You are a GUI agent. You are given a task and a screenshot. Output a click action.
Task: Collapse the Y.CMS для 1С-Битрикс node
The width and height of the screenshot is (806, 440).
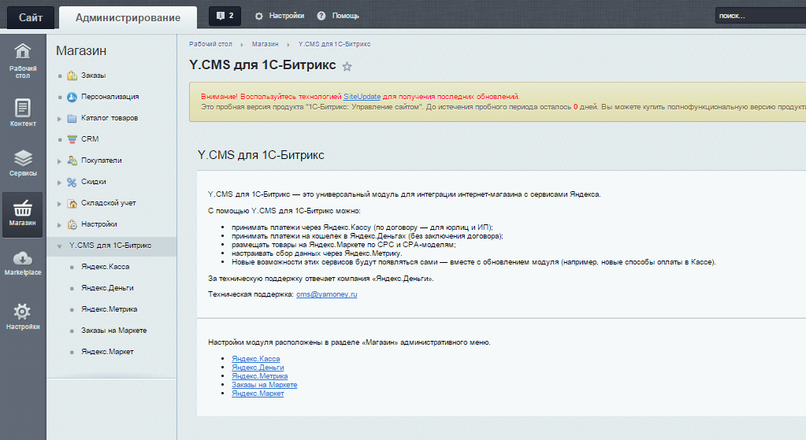click(x=60, y=246)
